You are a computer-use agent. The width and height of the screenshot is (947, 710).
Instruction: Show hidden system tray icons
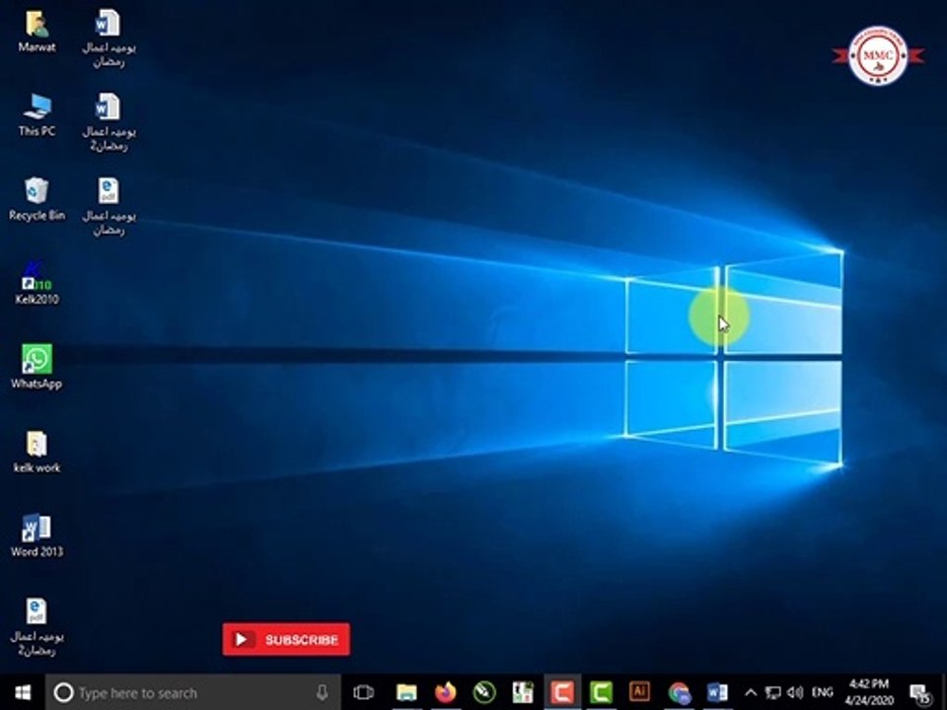click(x=750, y=692)
